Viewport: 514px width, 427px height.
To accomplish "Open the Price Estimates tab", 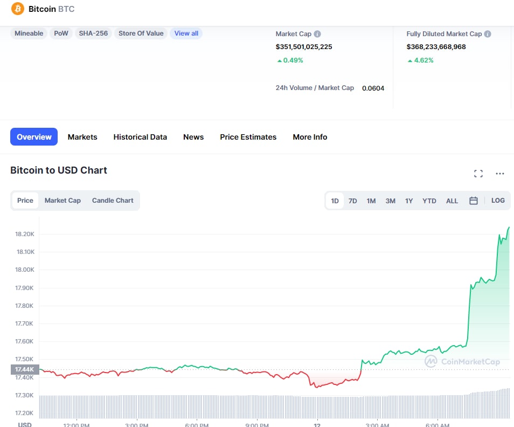I will click(x=248, y=137).
